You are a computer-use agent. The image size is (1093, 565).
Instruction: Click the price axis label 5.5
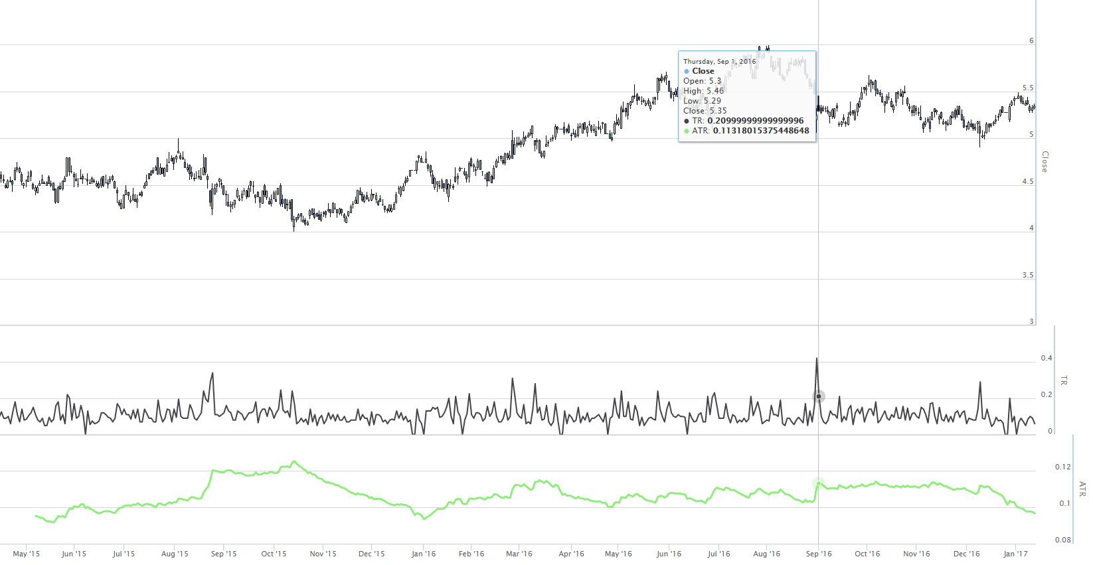[x=1028, y=88]
